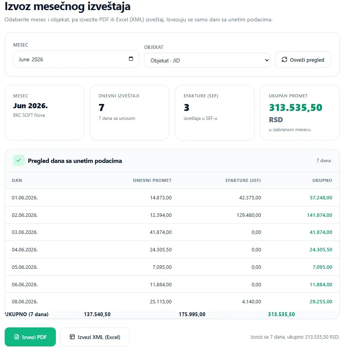355x353 pixels.
Task: Click the Izvezi PDF button
Action: tap(30, 337)
